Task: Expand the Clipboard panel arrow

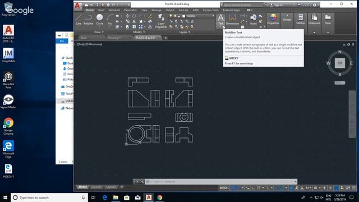Action: coord(314,33)
